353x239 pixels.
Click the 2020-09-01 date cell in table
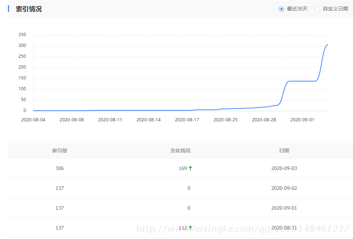284,208
